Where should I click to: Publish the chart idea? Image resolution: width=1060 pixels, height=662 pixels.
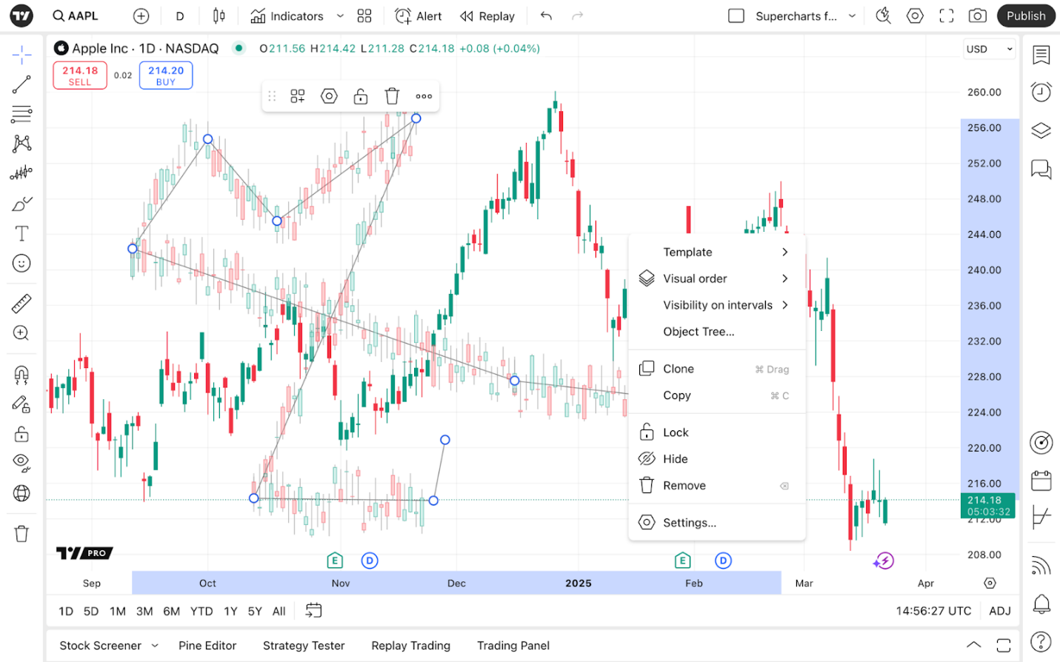click(1026, 16)
